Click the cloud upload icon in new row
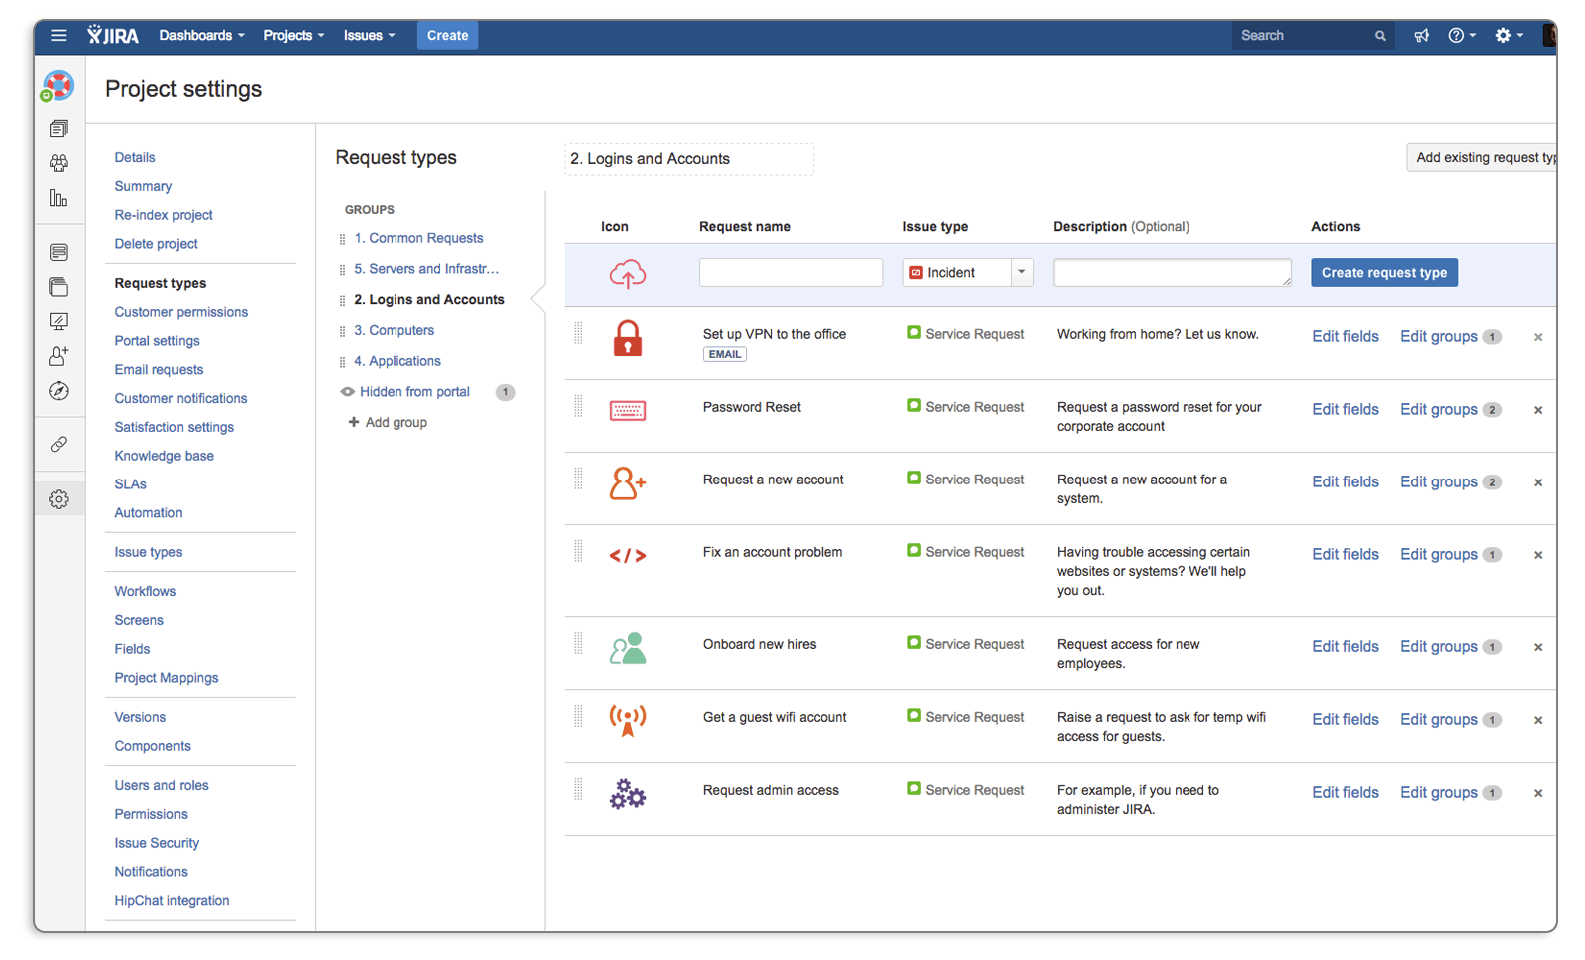This screenshot has width=1585, height=960. pyautogui.click(x=628, y=273)
